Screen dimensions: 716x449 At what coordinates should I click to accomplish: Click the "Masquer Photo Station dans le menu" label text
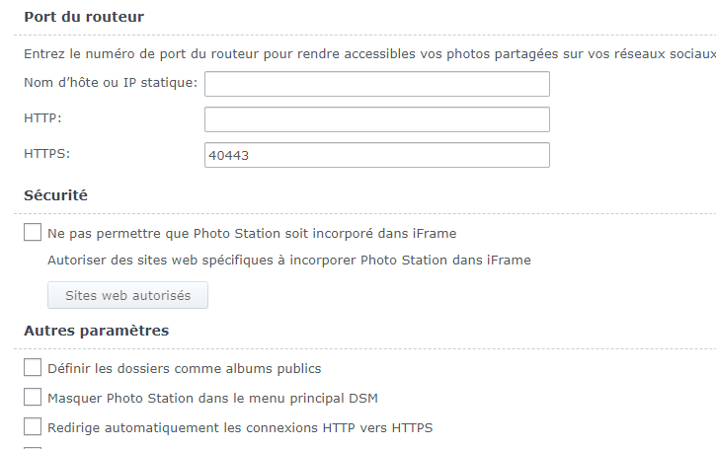212,399
